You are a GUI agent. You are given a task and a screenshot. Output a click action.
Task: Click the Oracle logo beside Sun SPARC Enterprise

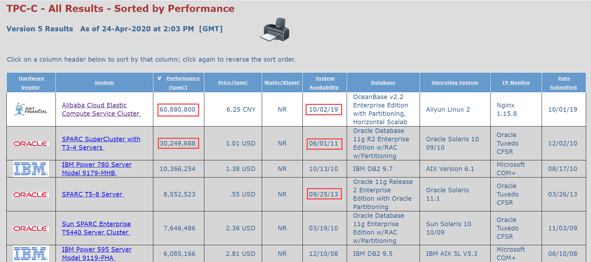pyautogui.click(x=31, y=228)
